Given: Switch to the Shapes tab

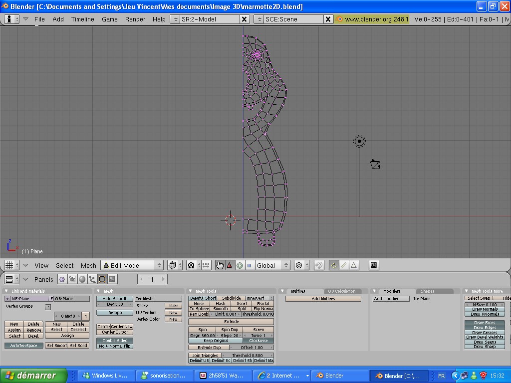Looking at the screenshot, I should [427, 291].
